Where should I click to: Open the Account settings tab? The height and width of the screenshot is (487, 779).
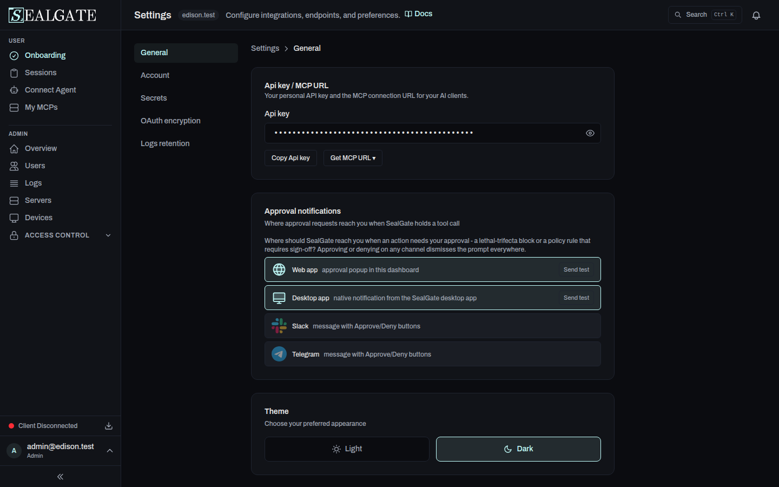point(186,76)
